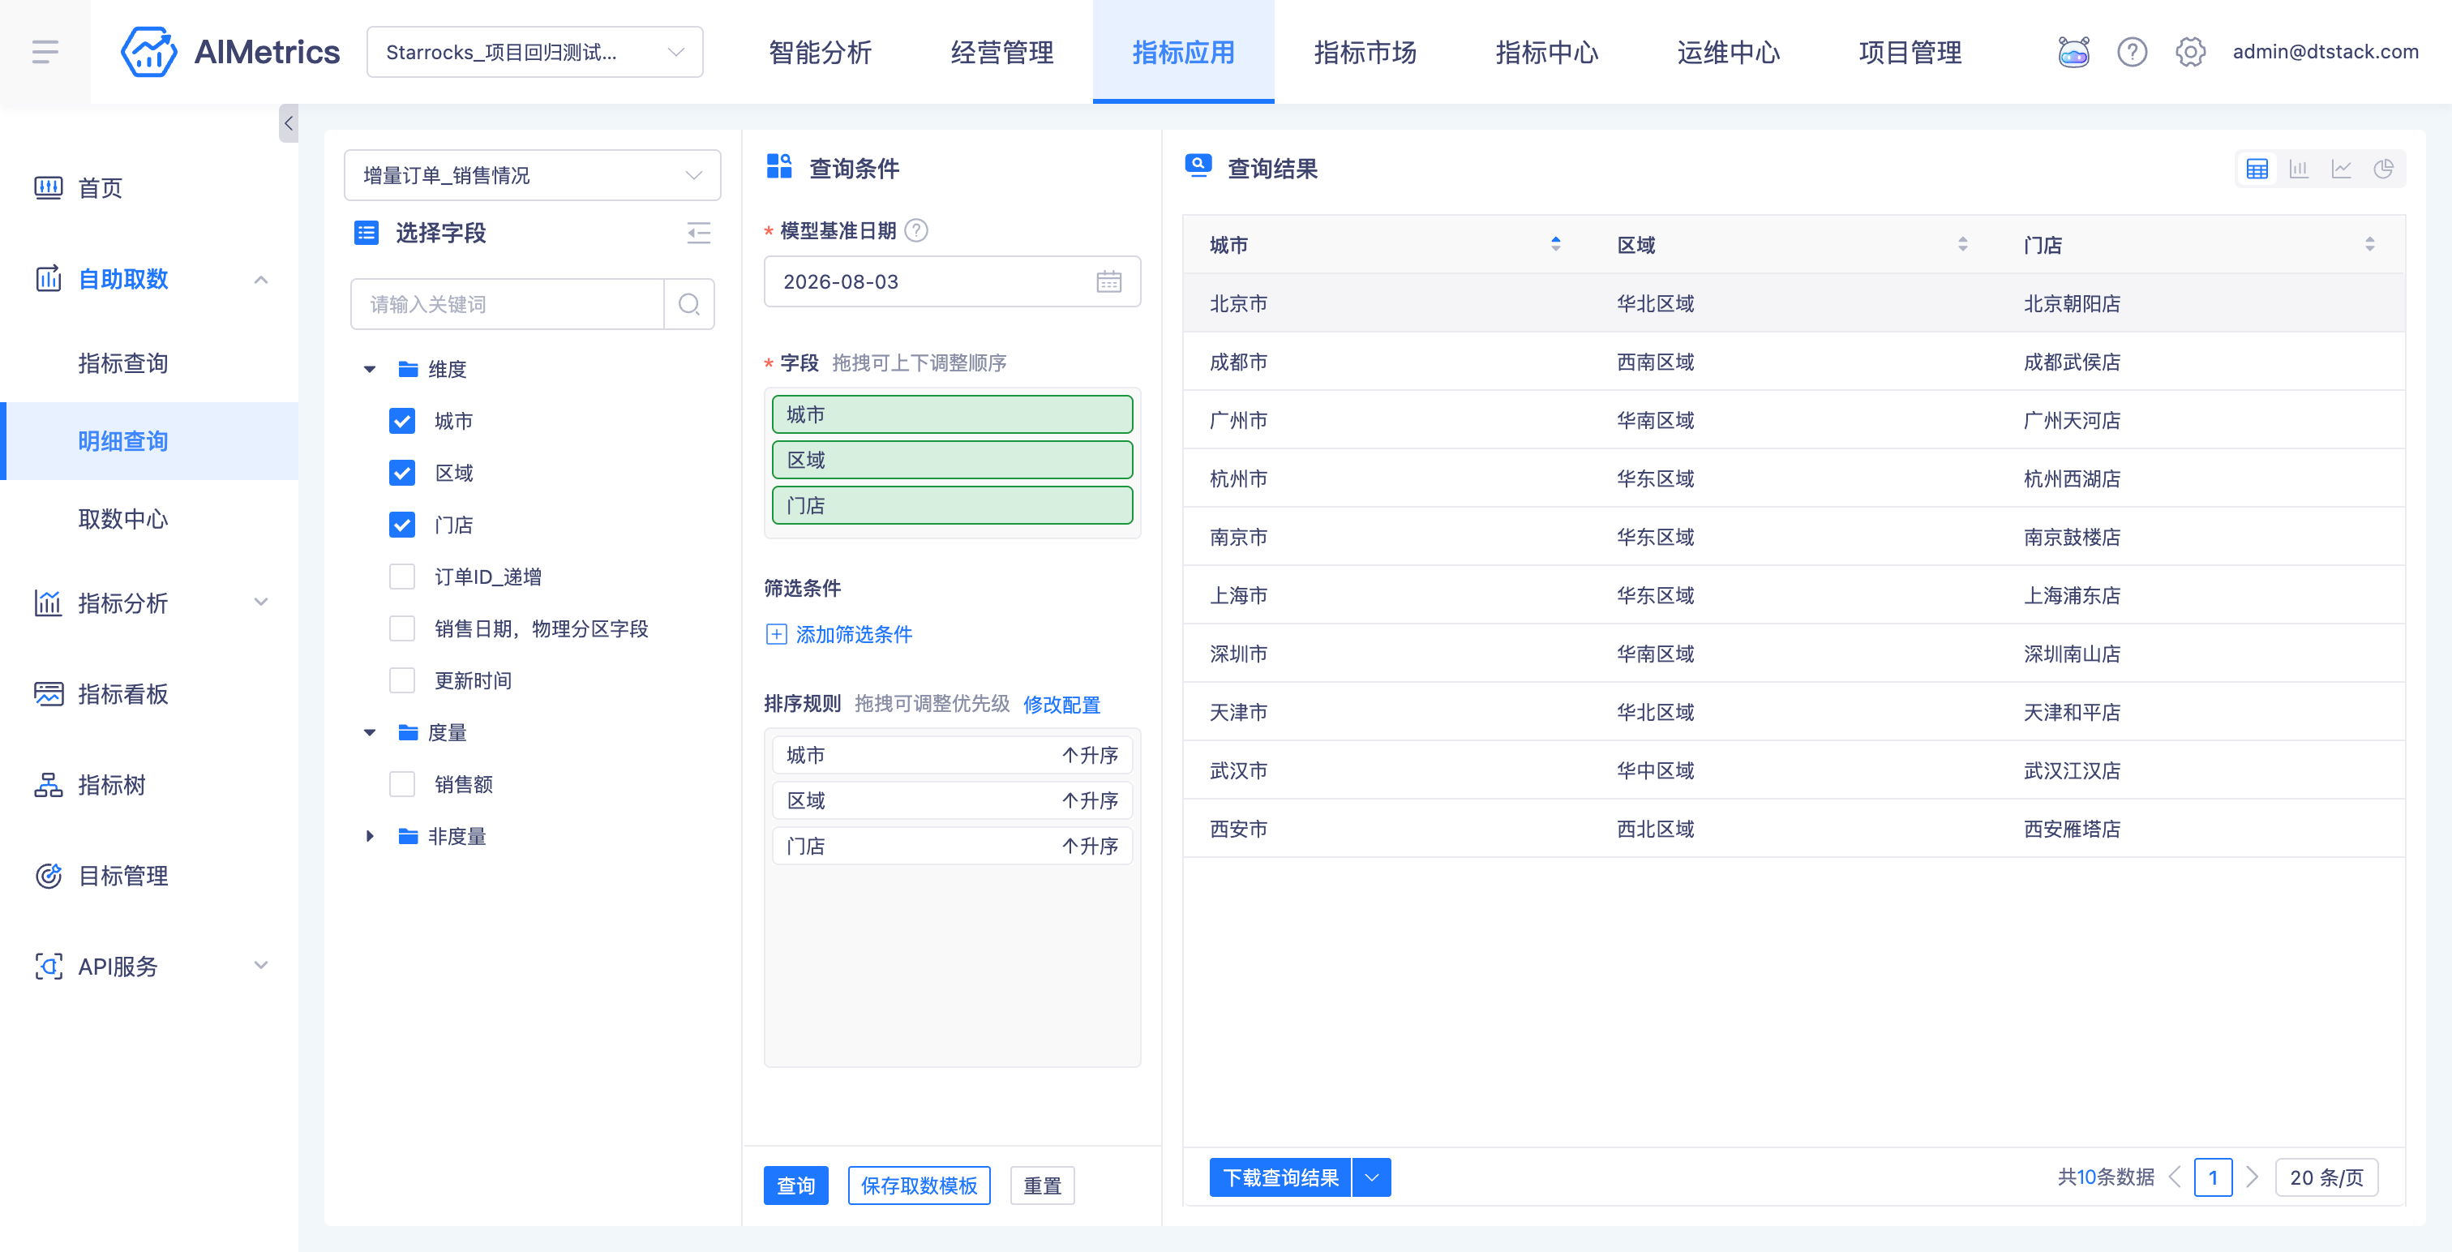Image resolution: width=2452 pixels, height=1252 pixels.
Task: Collapse the 维度 folder tree
Action: pyautogui.click(x=369, y=370)
